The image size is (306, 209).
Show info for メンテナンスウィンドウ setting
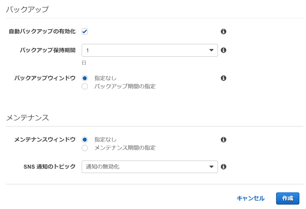click(x=223, y=140)
